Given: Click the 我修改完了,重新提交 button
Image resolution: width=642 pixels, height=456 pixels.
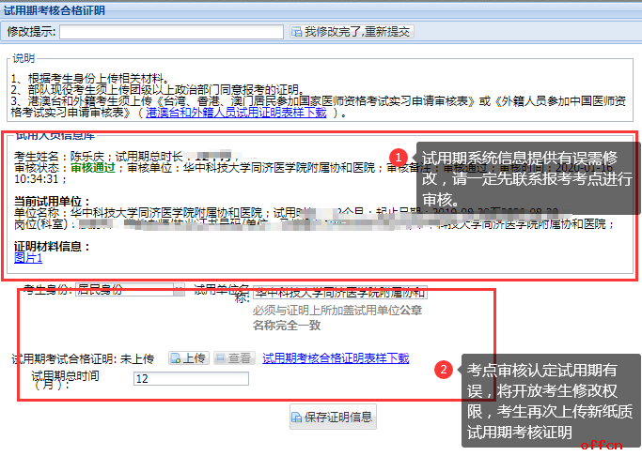Looking at the screenshot, I should [x=352, y=32].
